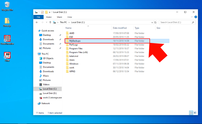
Task: Click the Properties quick access toolbar icon
Action: point(42,12)
